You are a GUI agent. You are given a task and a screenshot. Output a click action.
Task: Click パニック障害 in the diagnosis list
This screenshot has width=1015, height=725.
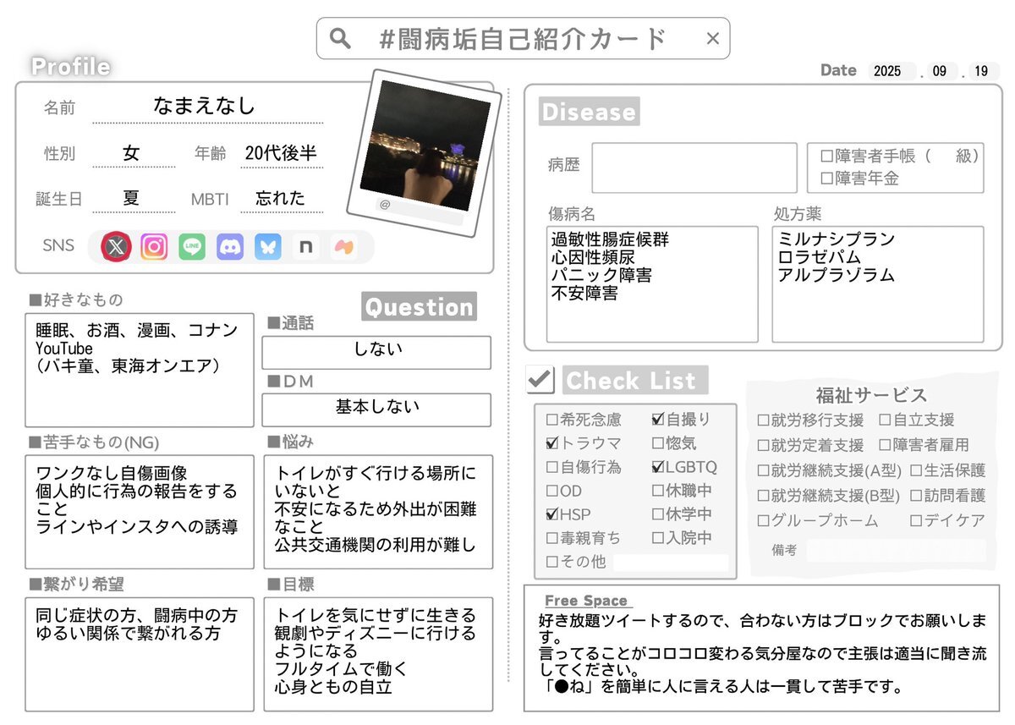601,276
